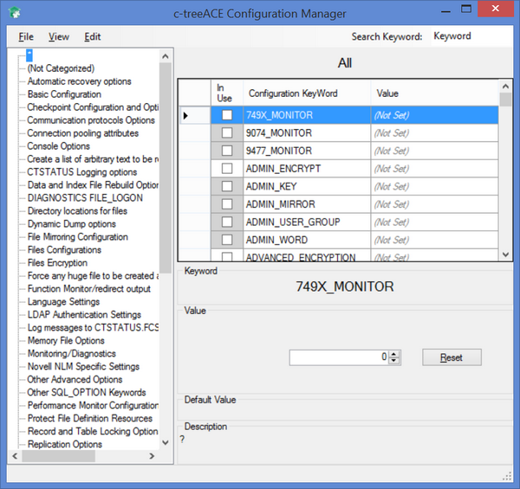Viewport: 520px width, 489px height.
Task: Select the 9477_MONITOR keyword row
Action: (x=278, y=151)
